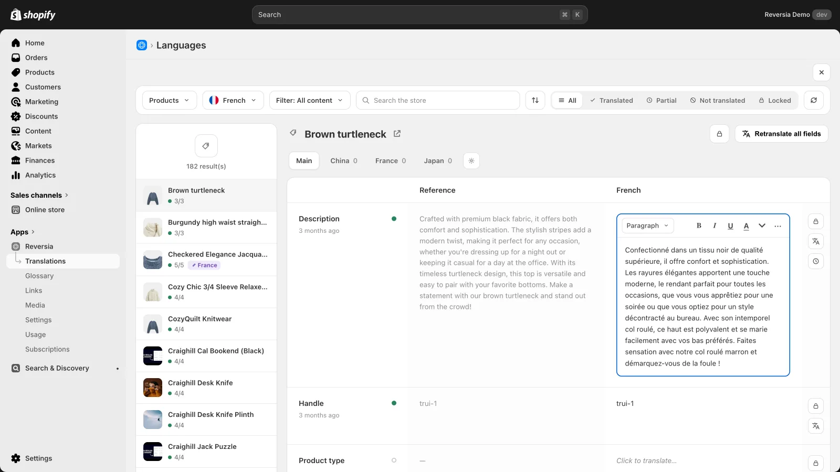
Task: Select the All status filter
Action: coord(568,100)
